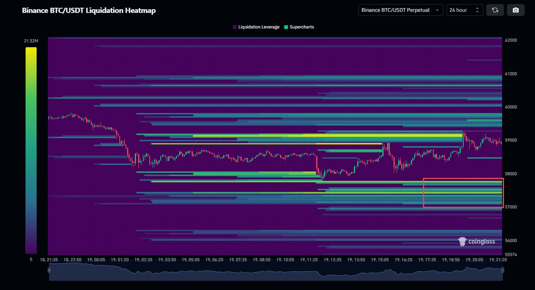
Task: Click the Binance BTC/USDT Liquidation Heatmap title
Action: (89, 10)
